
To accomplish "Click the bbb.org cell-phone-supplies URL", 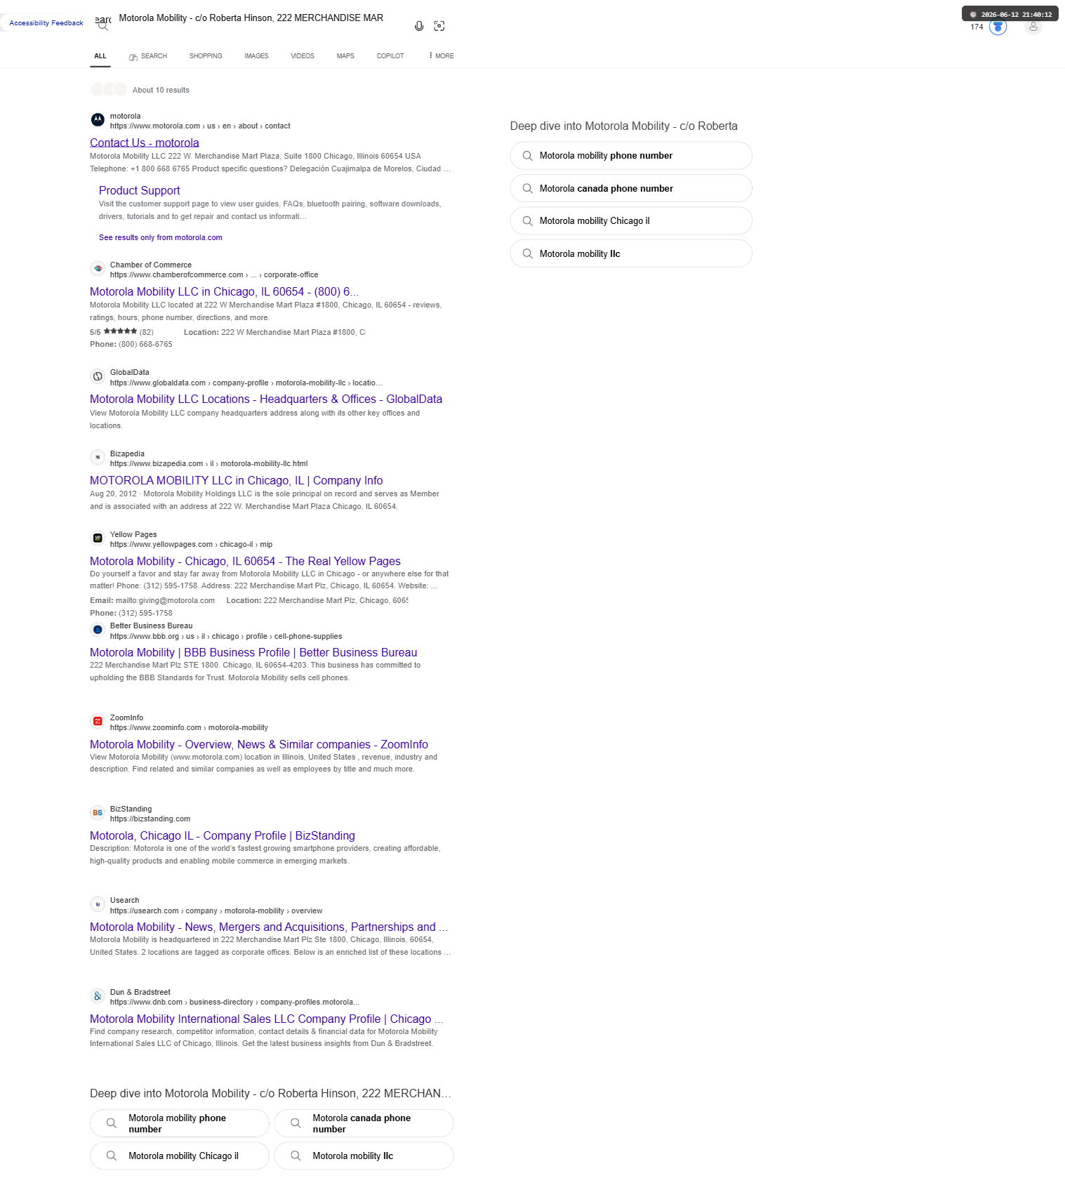I will [x=226, y=637].
